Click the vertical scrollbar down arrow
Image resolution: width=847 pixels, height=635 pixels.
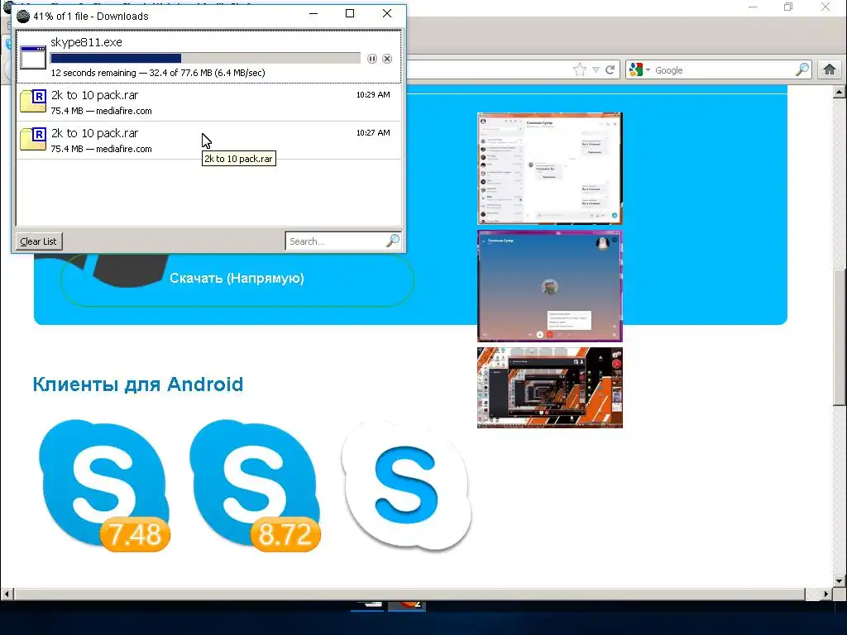point(839,581)
